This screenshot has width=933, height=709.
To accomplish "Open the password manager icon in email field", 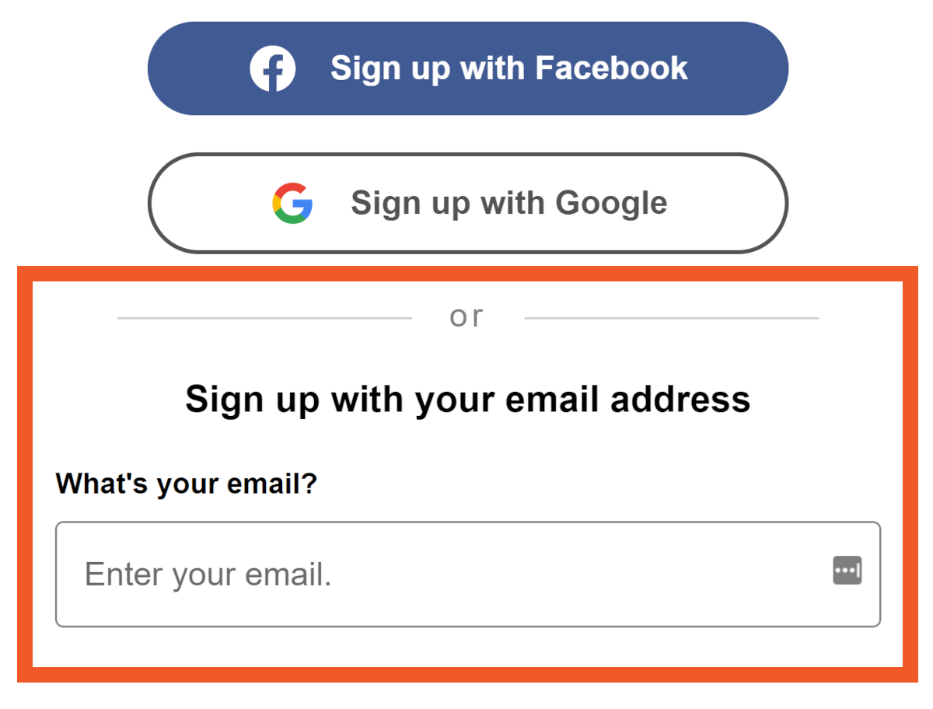I will coord(847,571).
